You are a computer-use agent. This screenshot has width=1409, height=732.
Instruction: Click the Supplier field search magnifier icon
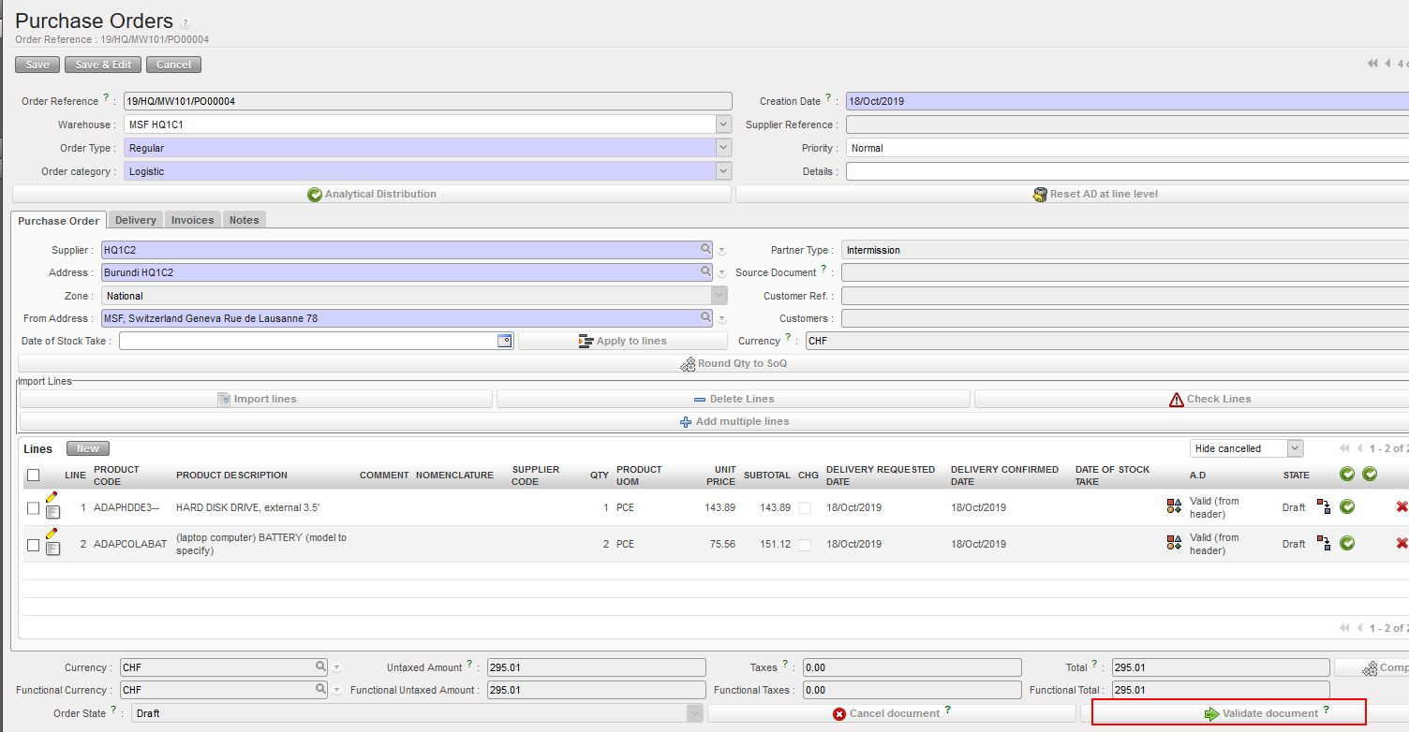point(705,250)
